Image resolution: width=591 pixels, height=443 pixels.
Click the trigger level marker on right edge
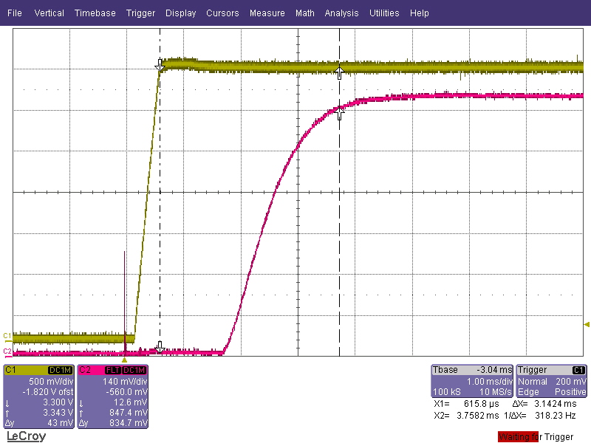tap(587, 324)
